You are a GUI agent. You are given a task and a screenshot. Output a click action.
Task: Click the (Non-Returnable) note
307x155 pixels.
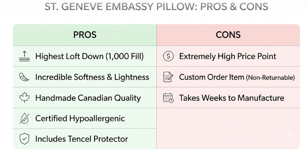click(x=271, y=78)
